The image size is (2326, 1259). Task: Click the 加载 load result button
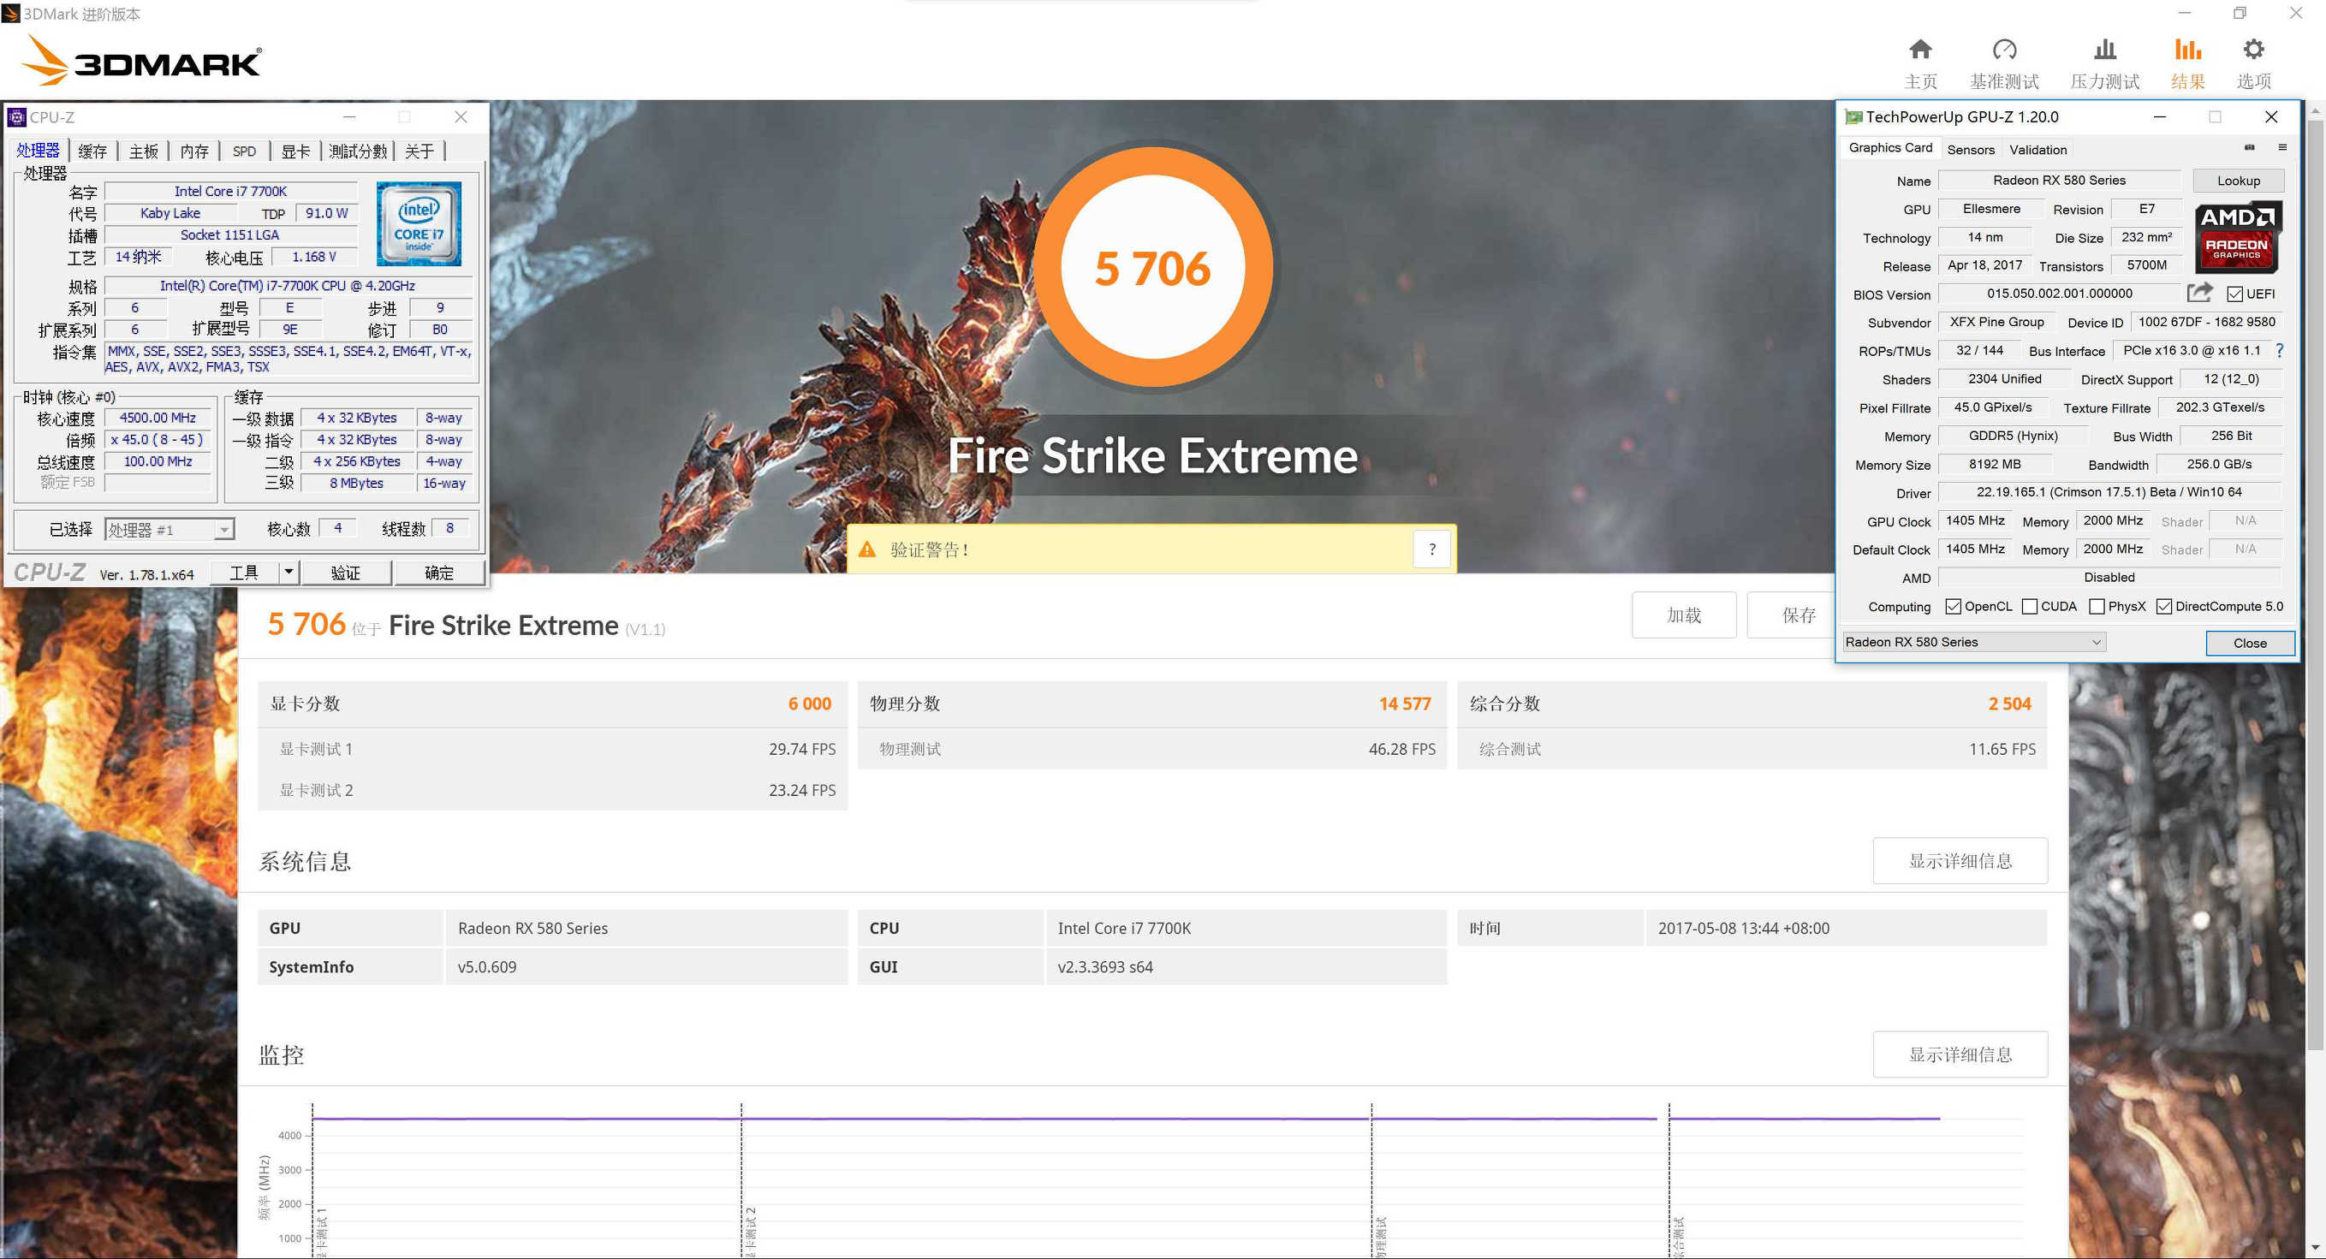pos(1683,615)
